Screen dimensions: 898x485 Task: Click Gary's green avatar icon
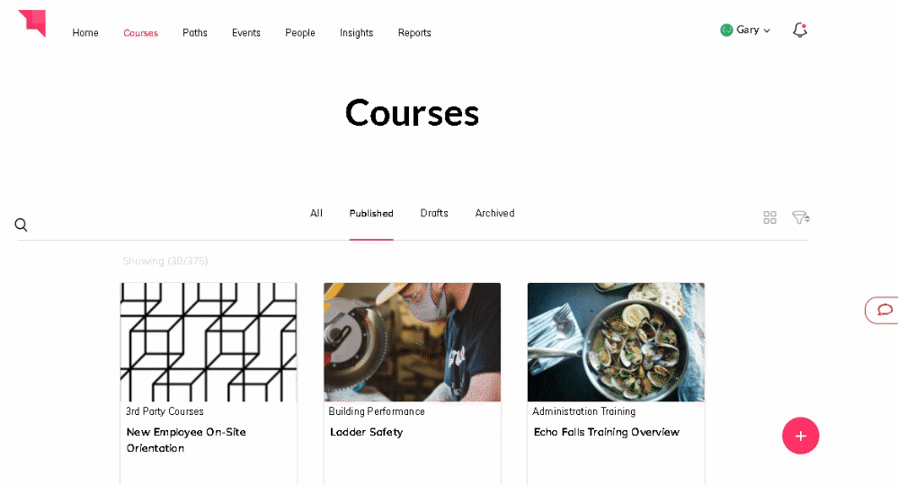point(726,30)
